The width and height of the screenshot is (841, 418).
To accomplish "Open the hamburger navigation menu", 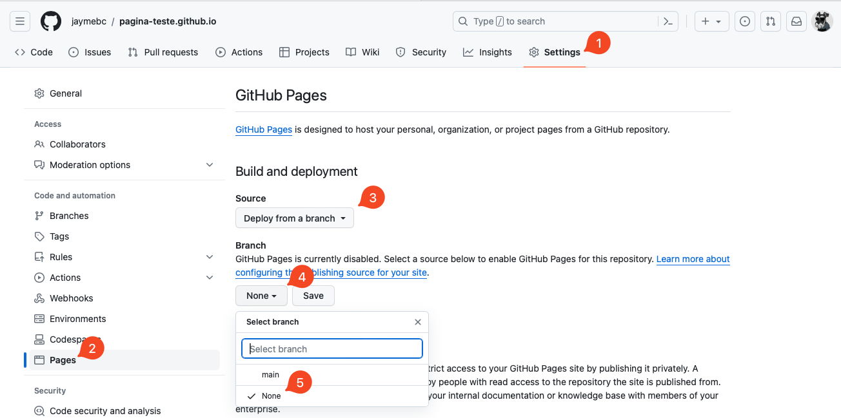I will pos(20,21).
